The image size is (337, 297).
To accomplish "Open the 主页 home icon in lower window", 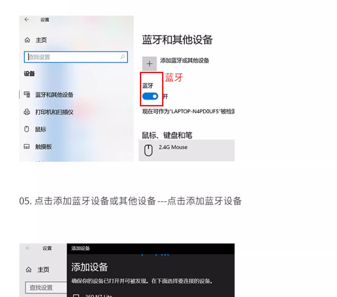I will (x=29, y=270).
